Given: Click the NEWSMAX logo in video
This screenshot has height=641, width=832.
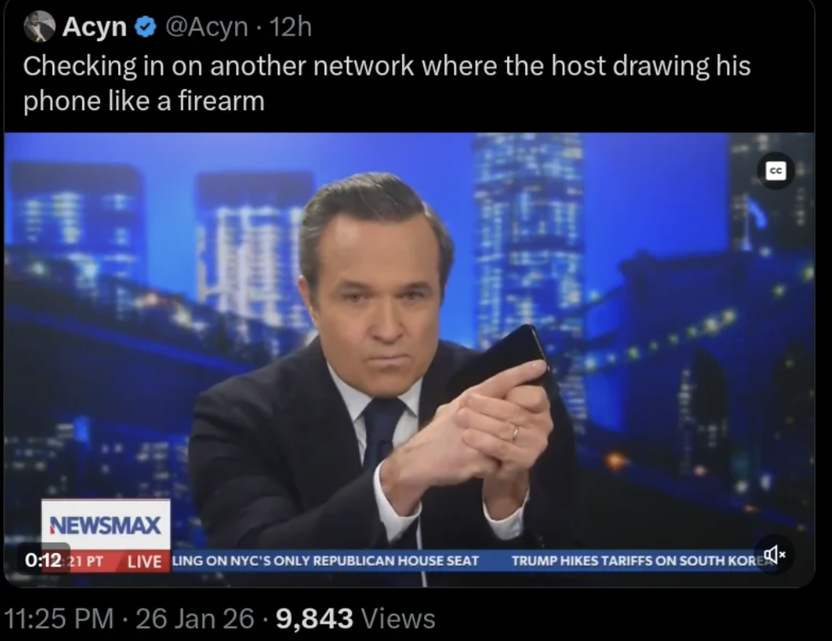Looking at the screenshot, I should click(x=105, y=525).
